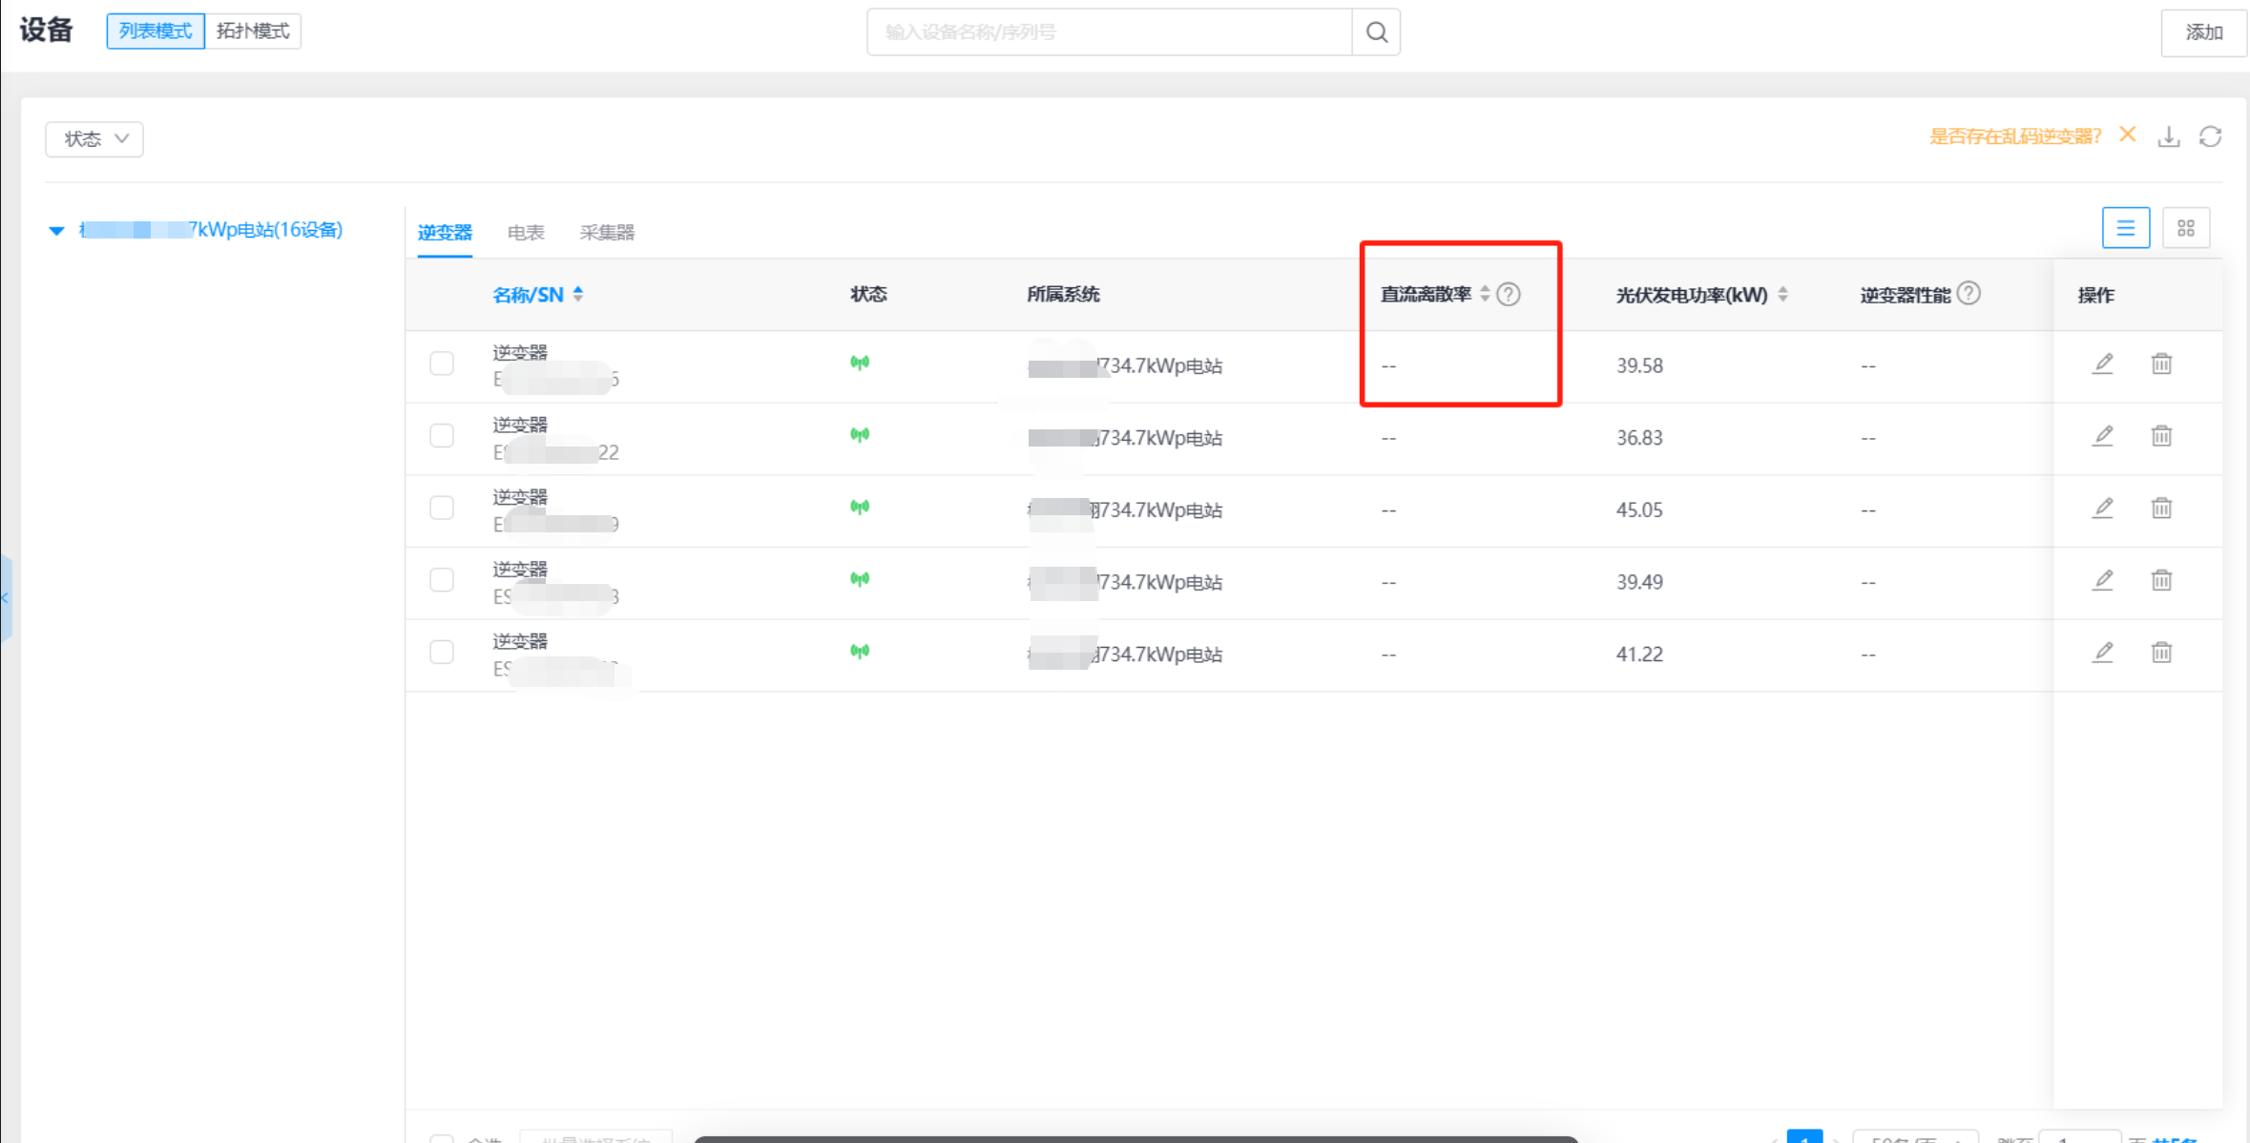The height and width of the screenshot is (1143, 2250).
Task: Tick checkbox for 45.05 kW inverter
Action: (442, 508)
